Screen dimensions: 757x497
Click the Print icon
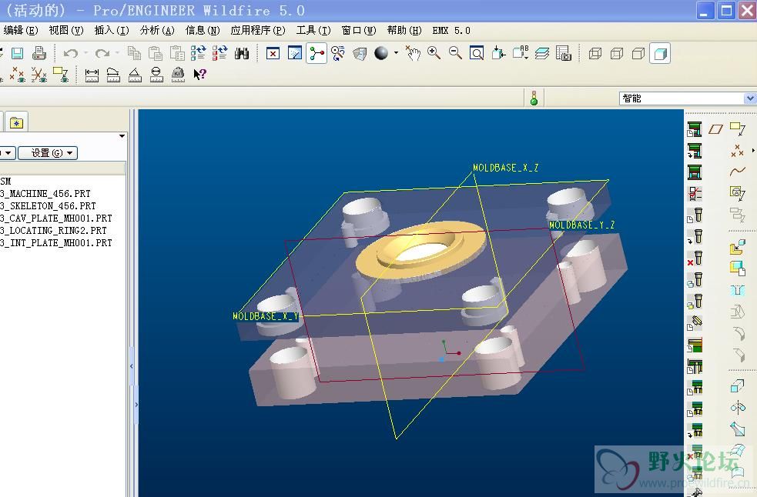[x=39, y=53]
